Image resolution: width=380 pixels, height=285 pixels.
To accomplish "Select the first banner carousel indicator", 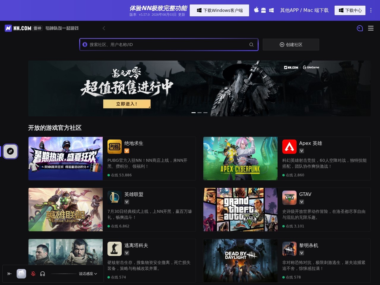I will click(194, 113).
